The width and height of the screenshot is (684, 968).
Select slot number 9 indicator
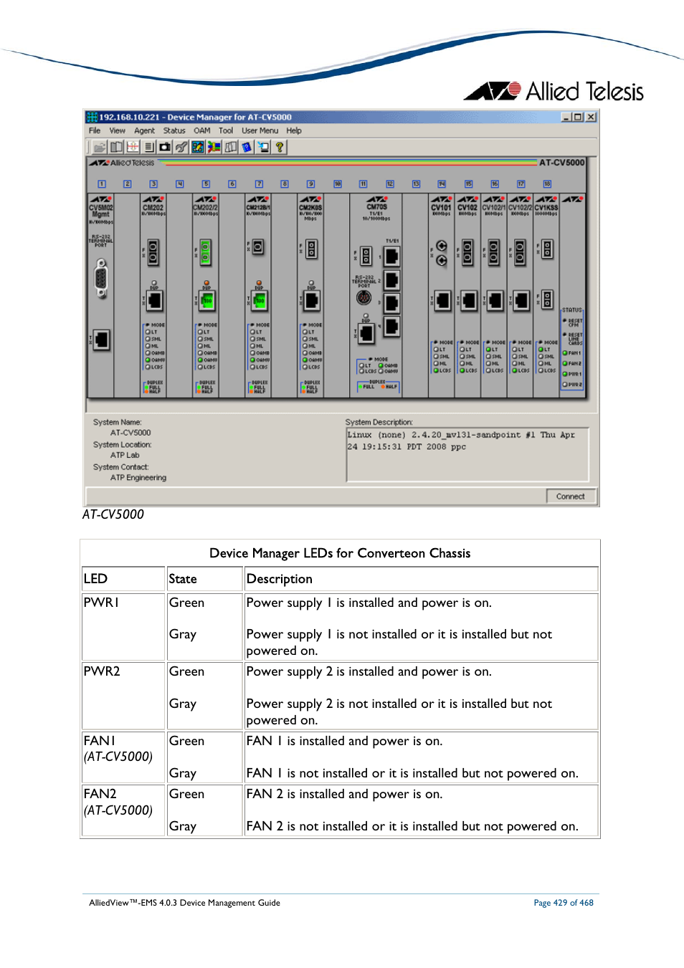coord(311,184)
